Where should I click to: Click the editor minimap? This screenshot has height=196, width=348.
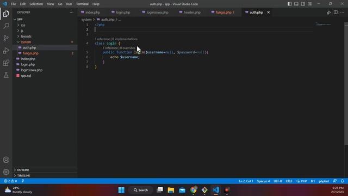[323, 24]
